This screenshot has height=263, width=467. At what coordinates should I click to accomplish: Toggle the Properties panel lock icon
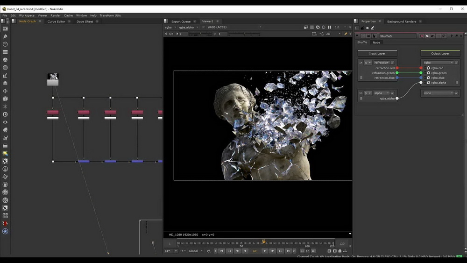362,28
